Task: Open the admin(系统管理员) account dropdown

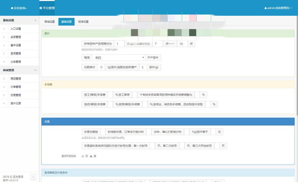Action: 276,8
